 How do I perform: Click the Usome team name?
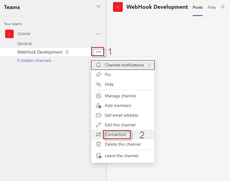click(x=24, y=34)
